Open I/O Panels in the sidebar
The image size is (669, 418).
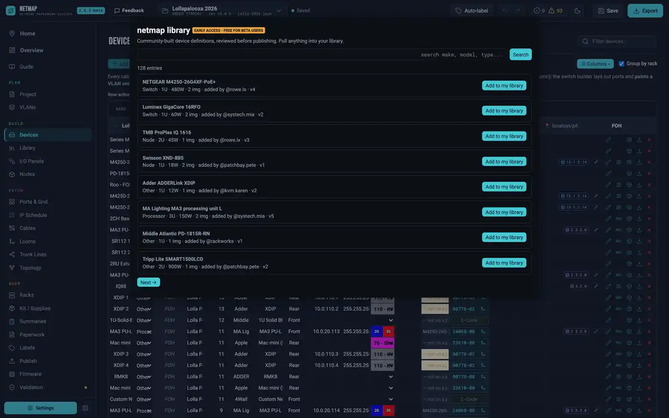[x=32, y=161]
